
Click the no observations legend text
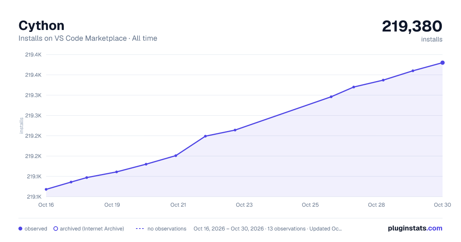[167, 229]
